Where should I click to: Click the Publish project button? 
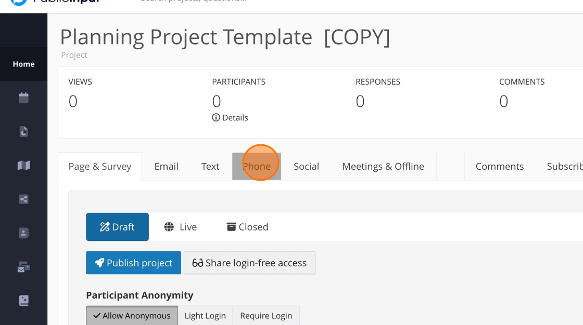point(133,263)
